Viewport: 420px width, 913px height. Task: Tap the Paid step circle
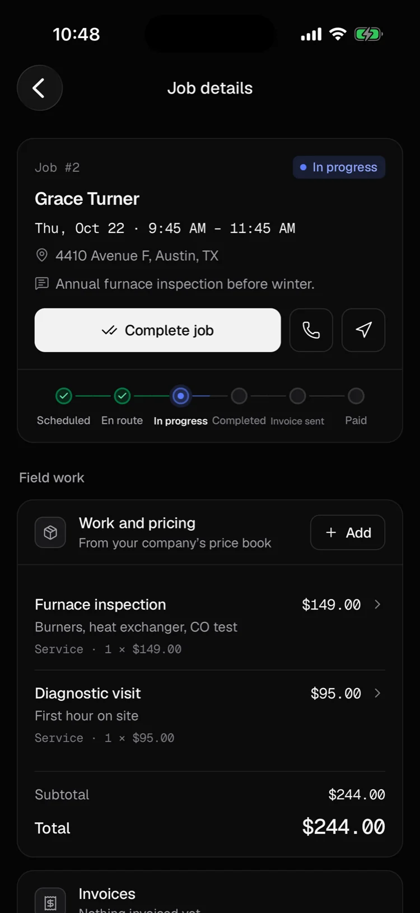pyautogui.click(x=356, y=396)
